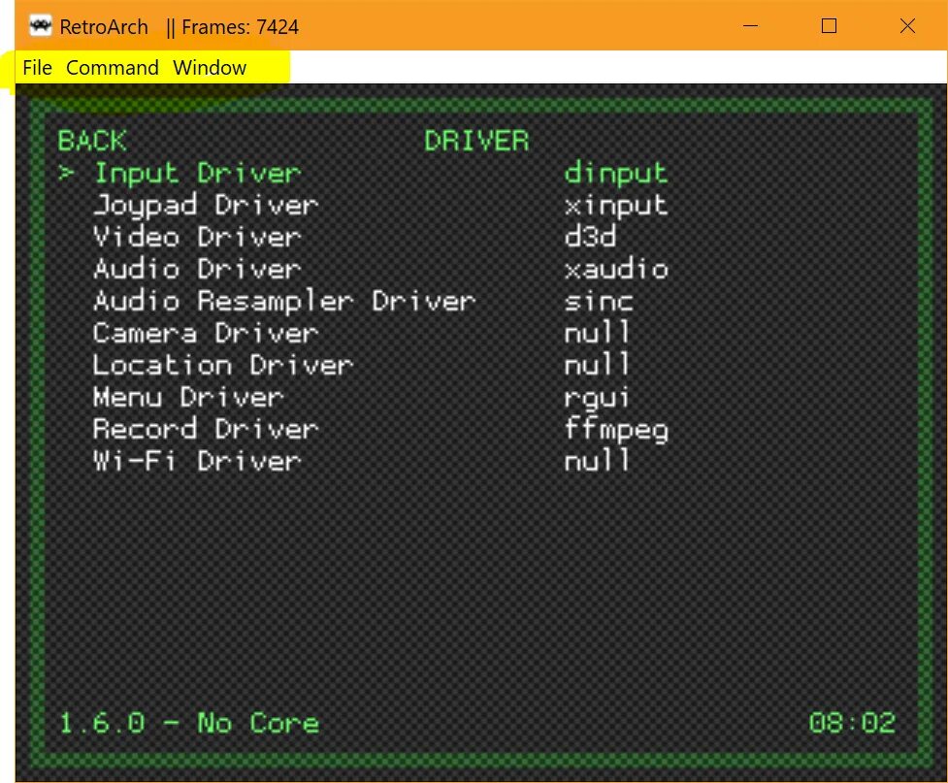Click the sinc resampler value
Image resolution: width=948 pixels, height=783 pixels.
click(599, 301)
